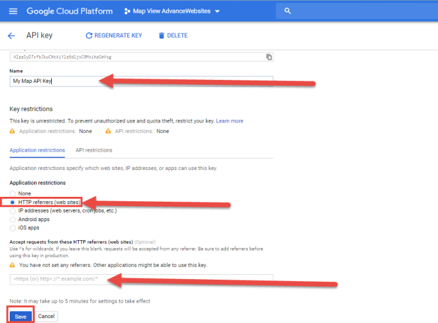Click the copy API key icon
438x323 pixels.
coord(268,57)
